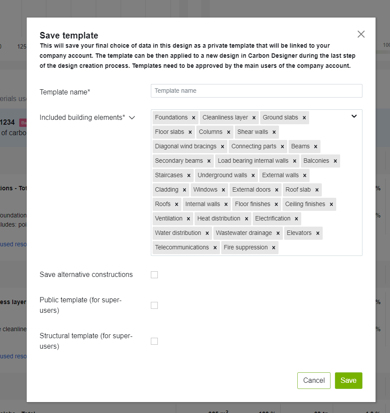Click the green Save button
This screenshot has height=413, width=390.
(x=348, y=381)
